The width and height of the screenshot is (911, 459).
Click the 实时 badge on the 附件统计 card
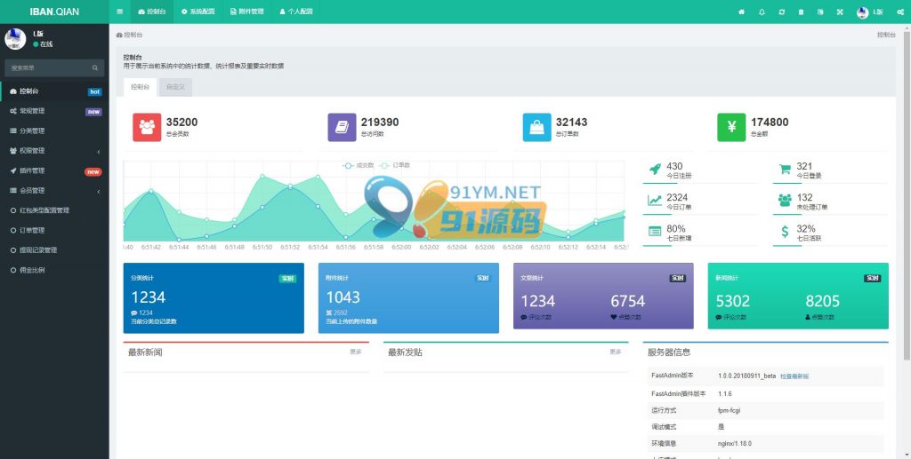pyautogui.click(x=483, y=279)
